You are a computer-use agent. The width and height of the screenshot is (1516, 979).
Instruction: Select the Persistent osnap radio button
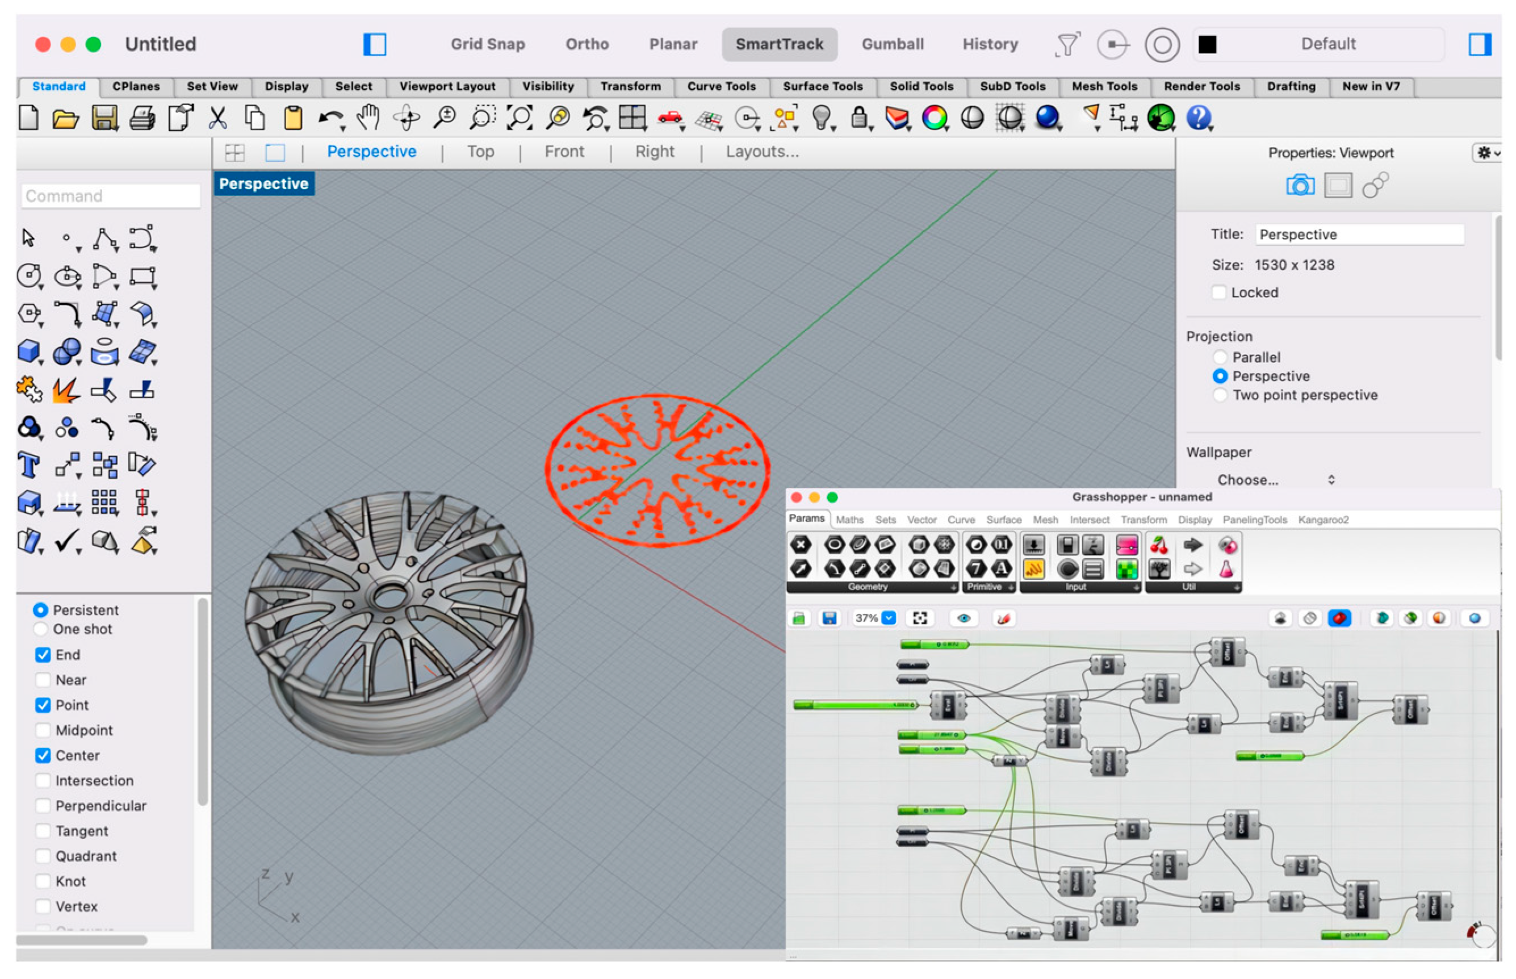[x=40, y=610]
